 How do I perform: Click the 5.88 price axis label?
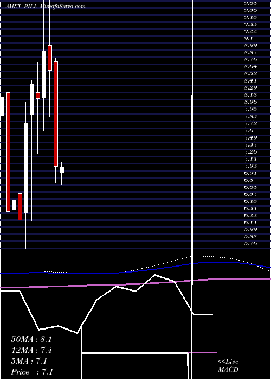(250, 237)
